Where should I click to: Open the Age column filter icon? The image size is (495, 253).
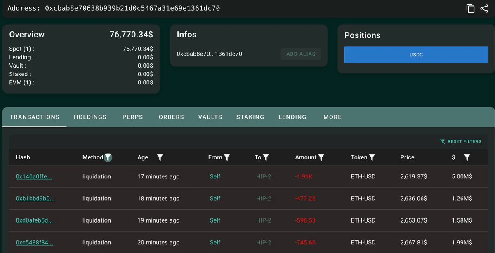click(x=160, y=157)
